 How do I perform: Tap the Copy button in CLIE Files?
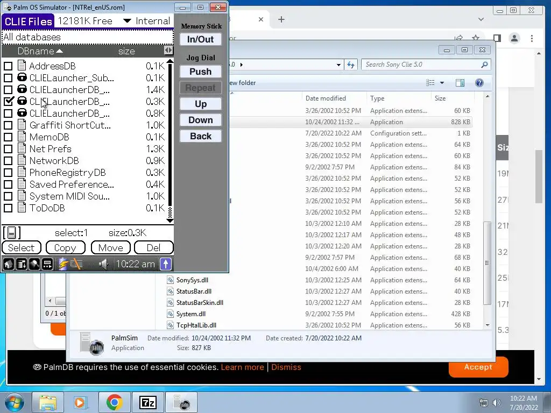coord(65,247)
